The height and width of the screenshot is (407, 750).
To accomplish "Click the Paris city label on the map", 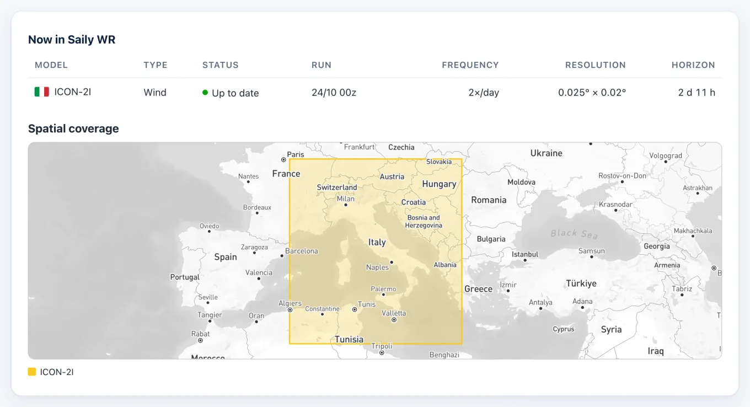I will click(296, 154).
